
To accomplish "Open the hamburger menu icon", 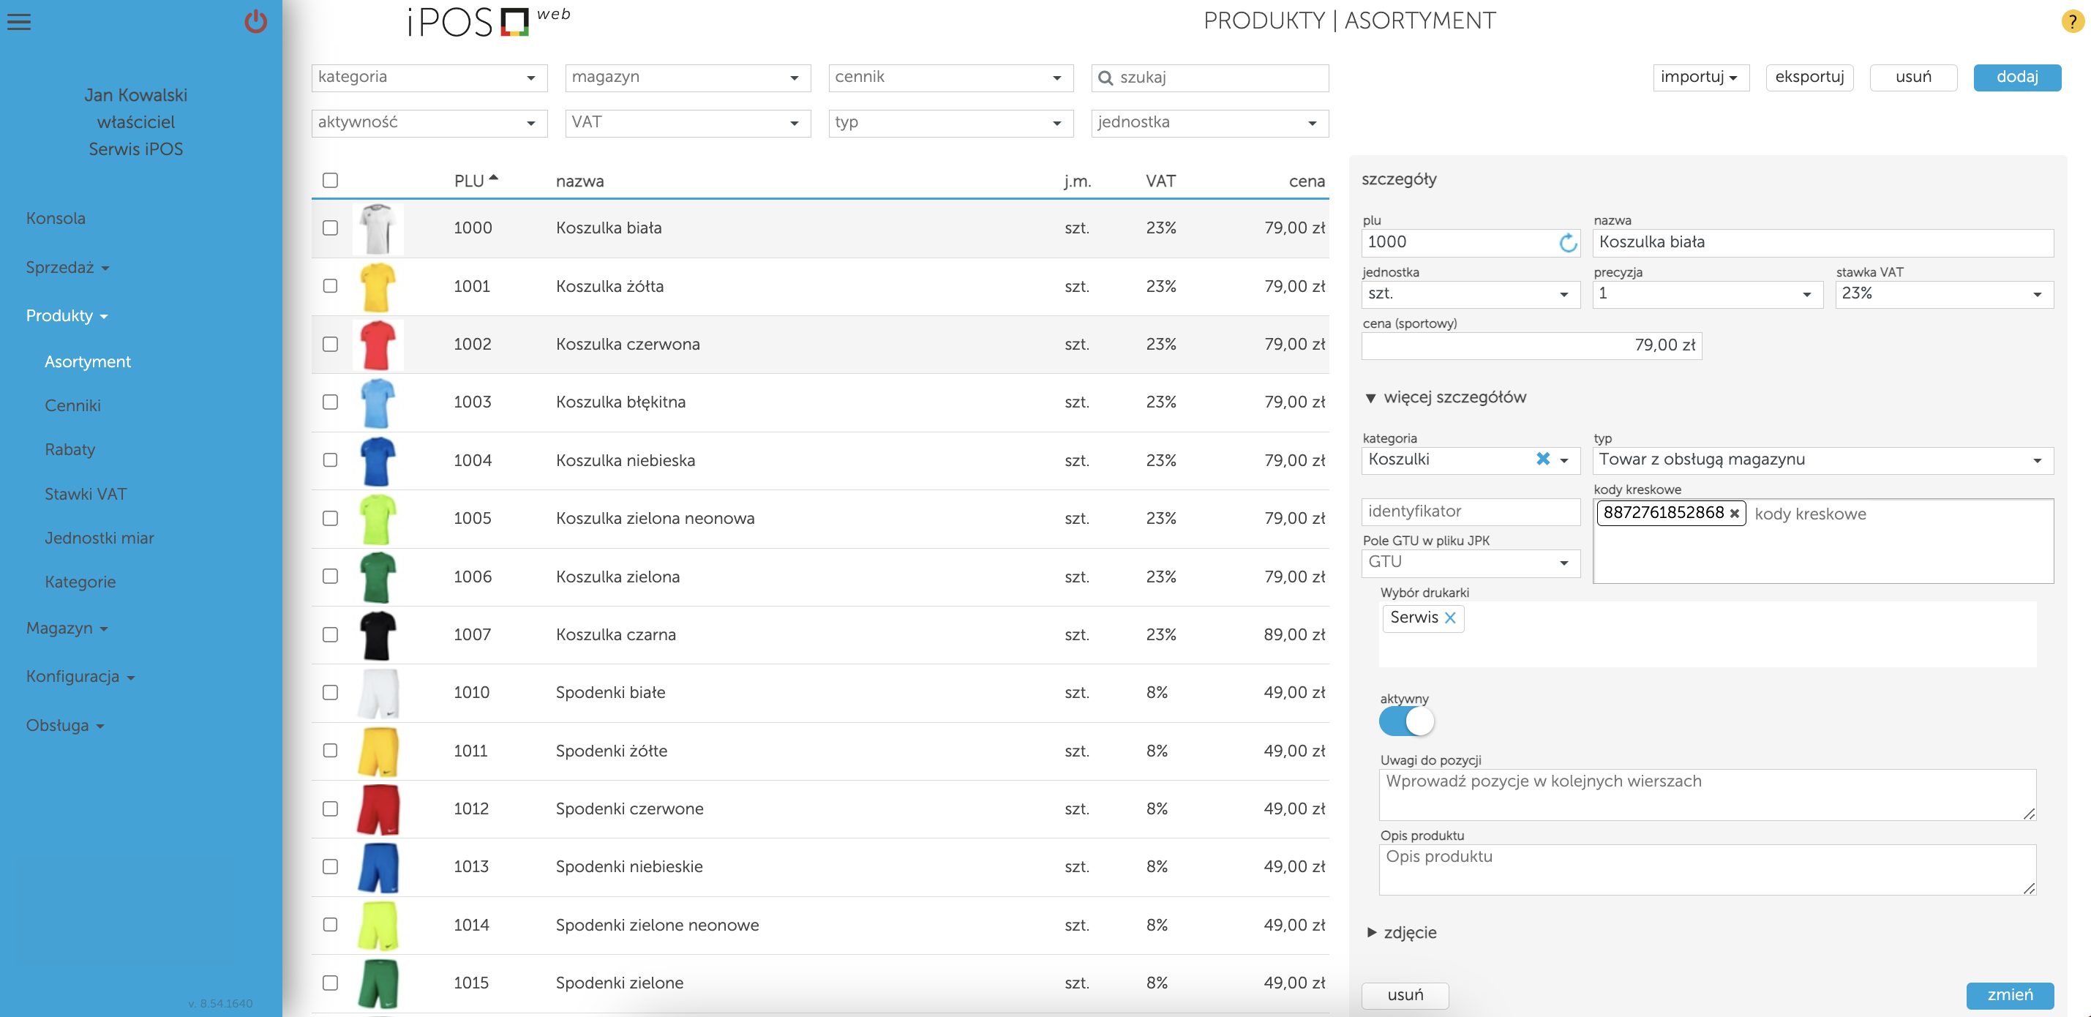I will (x=19, y=22).
